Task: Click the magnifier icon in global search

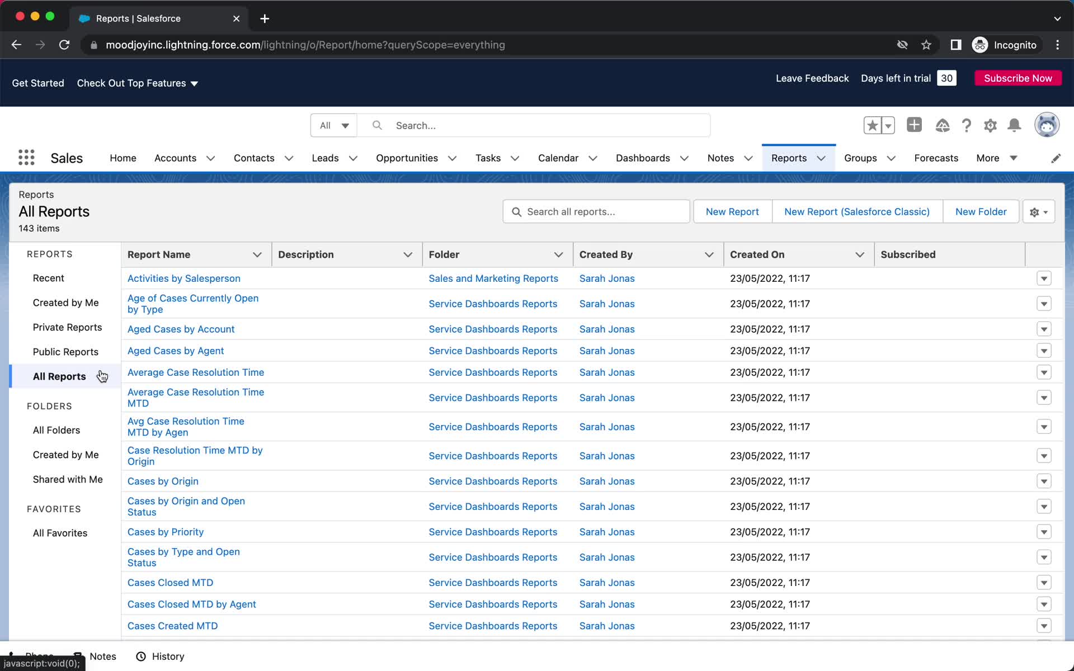Action: pyautogui.click(x=378, y=125)
